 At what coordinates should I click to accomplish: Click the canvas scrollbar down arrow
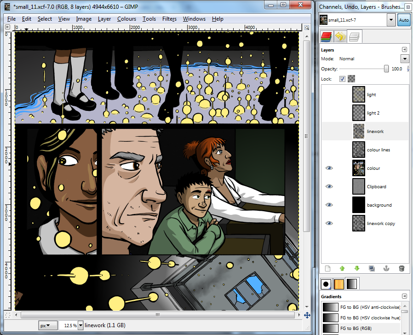pos(307,307)
